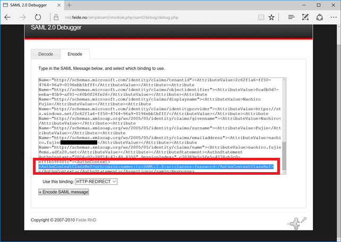Select the SAML 2.0 Debugger browser tab

point(32,5)
